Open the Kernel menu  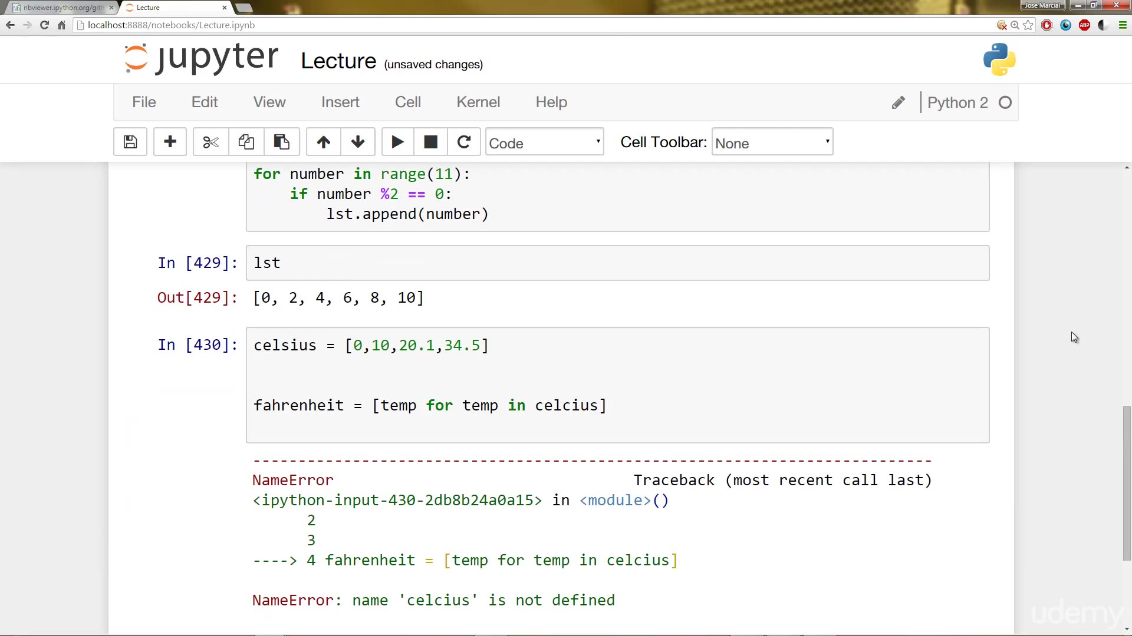pos(478,102)
